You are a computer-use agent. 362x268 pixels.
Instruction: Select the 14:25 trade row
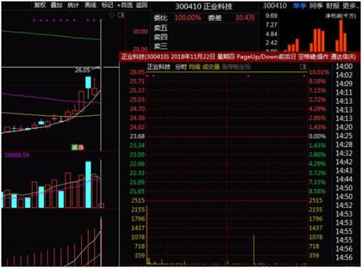click(344, 136)
